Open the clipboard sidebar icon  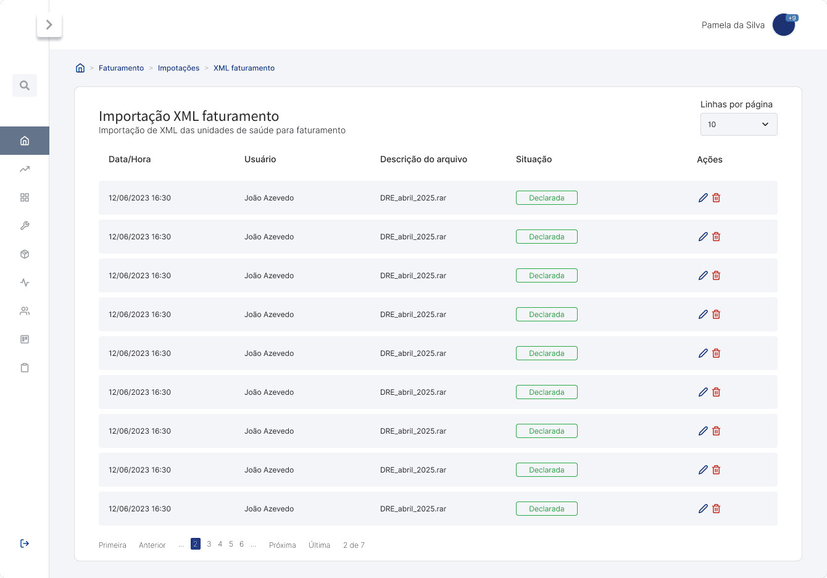pos(25,368)
